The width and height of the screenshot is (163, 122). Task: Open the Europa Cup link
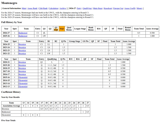pyautogui.click(x=118, y=8)
